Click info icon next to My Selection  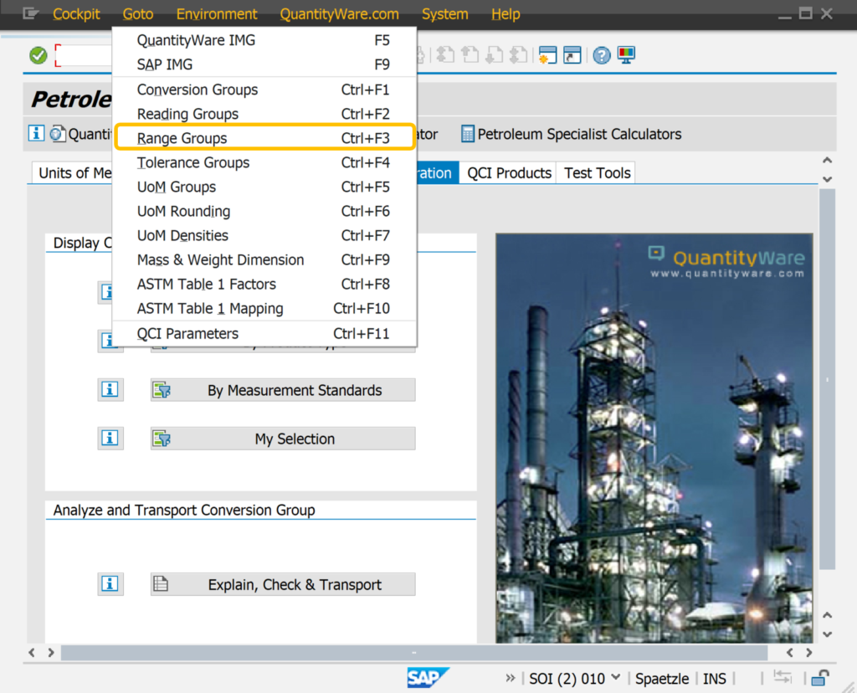pos(110,439)
